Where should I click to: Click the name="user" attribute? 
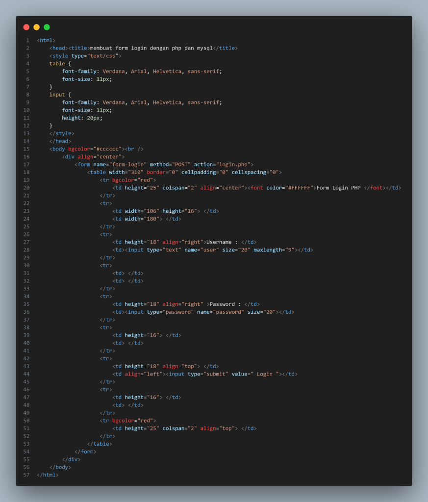[201, 250]
